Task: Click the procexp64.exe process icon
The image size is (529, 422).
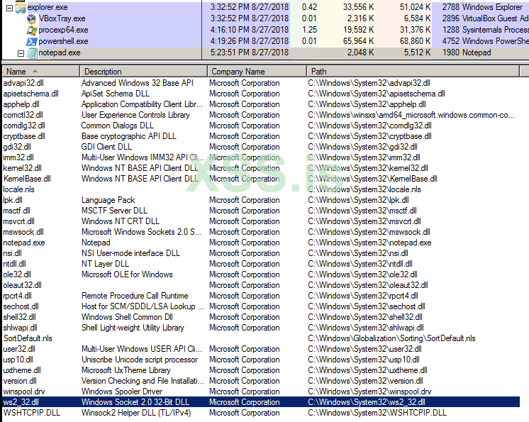Action: point(32,30)
